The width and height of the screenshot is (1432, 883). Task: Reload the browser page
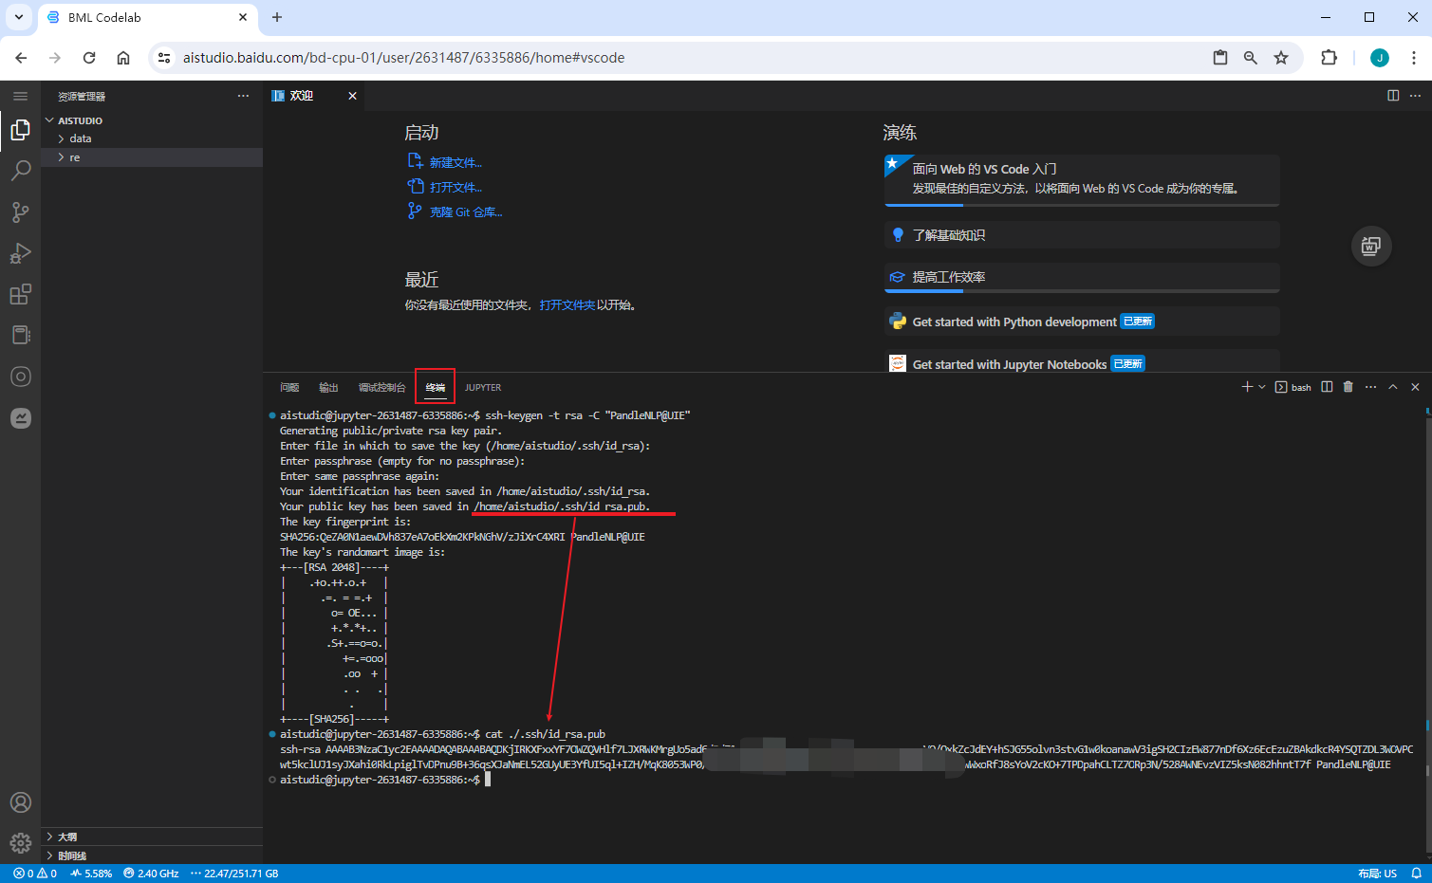click(89, 58)
